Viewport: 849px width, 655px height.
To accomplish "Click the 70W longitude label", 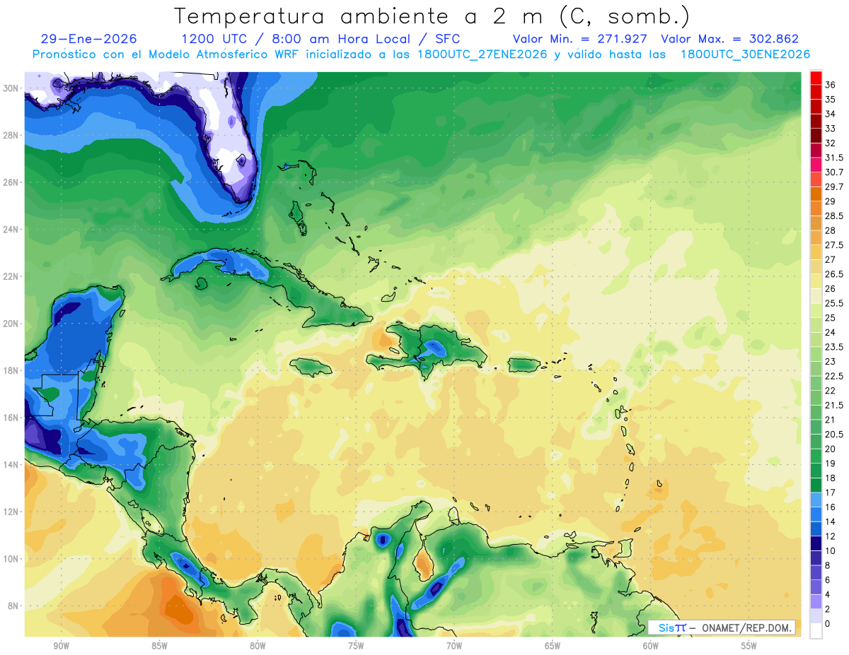I will click(454, 646).
